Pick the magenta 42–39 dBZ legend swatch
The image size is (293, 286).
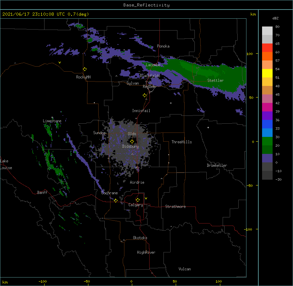point(267,107)
